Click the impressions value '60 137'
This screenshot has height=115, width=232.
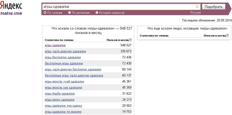(127, 76)
